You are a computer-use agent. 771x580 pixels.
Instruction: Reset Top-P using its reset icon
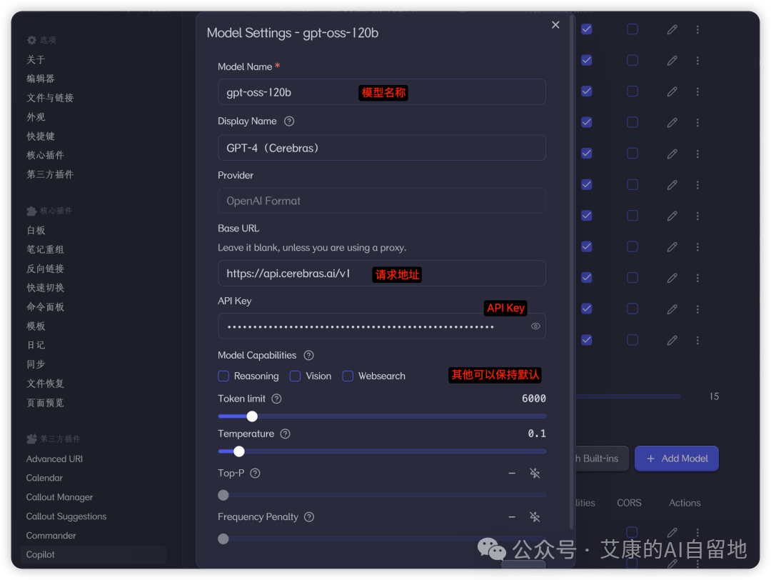pos(535,473)
